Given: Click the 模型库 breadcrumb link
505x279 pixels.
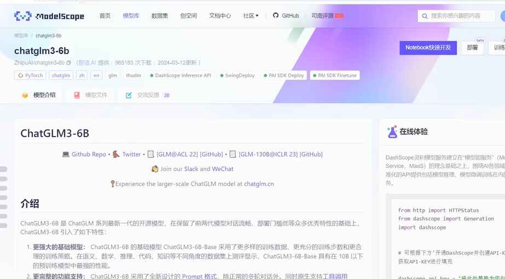Looking at the screenshot, I should (x=21, y=35).
